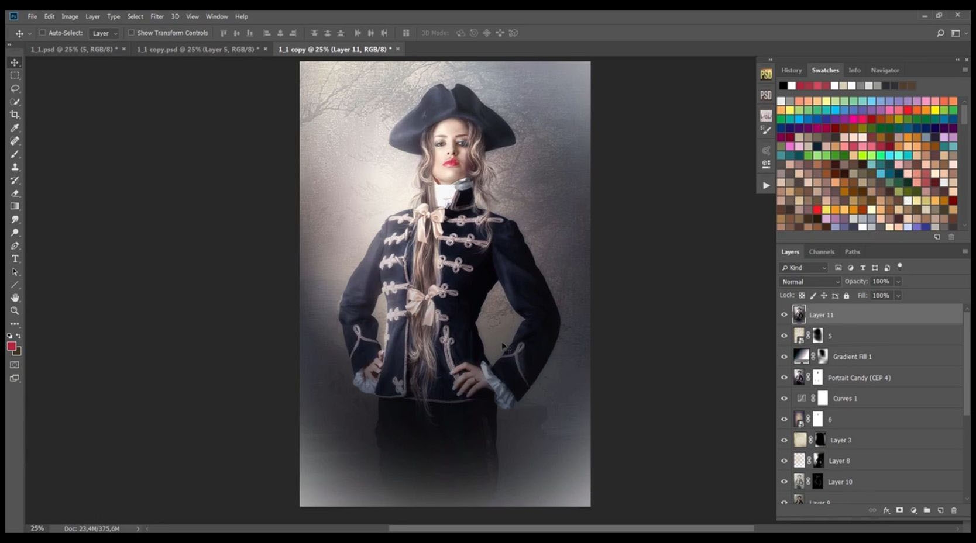Select the Portrait Candy (CEP 4) layer name
This screenshot has height=543, width=976.
coord(859,378)
